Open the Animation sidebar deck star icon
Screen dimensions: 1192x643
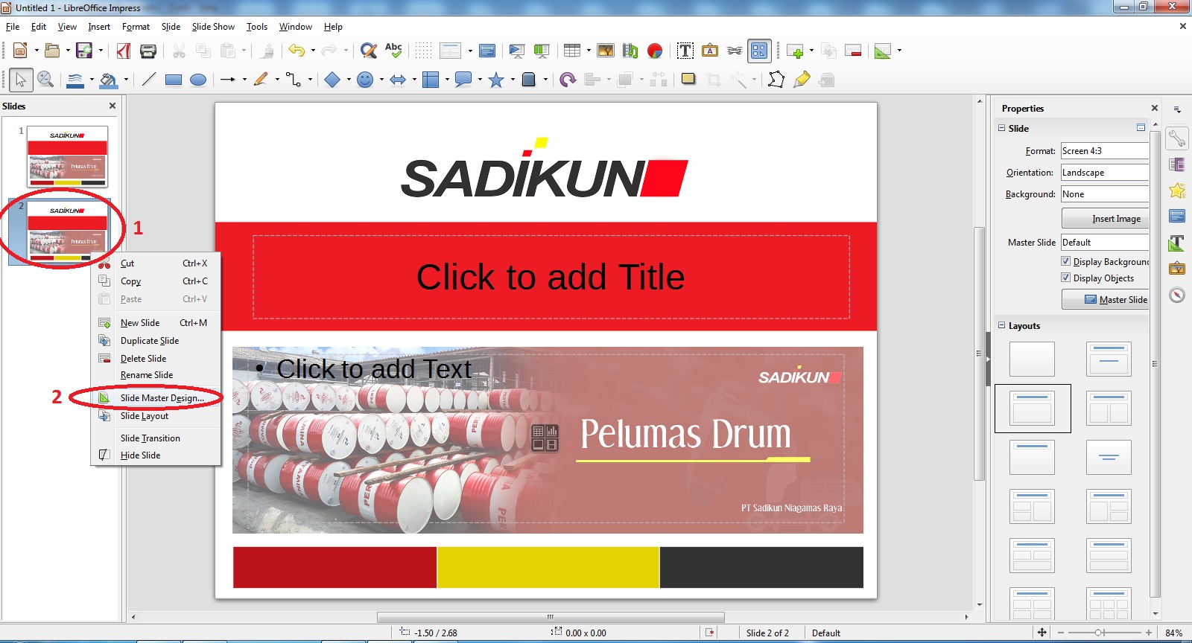click(x=1177, y=191)
